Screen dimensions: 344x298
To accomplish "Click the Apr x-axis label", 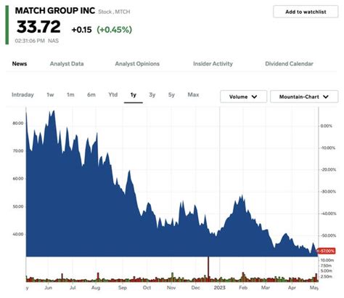I will point(292,288).
